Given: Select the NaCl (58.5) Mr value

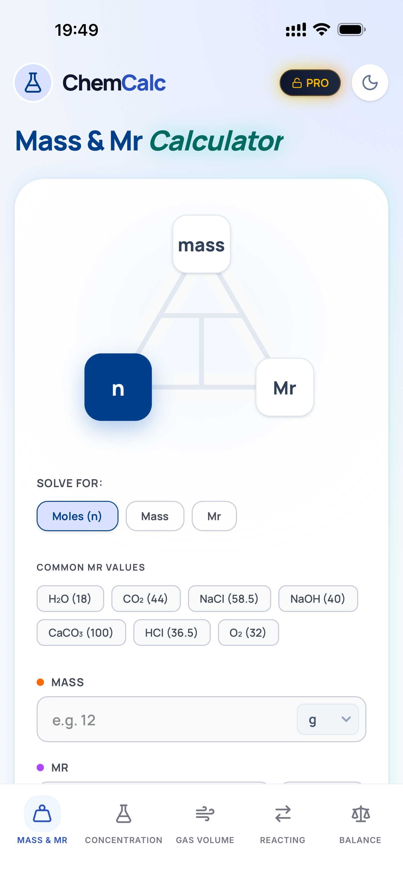Looking at the screenshot, I should coord(229,598).
